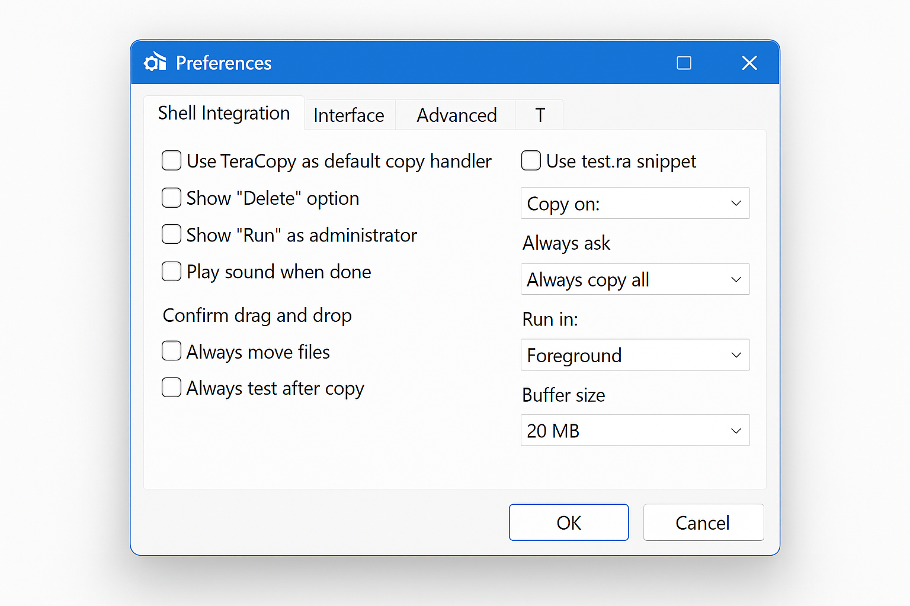Enable 'Show "Run" as administrator'

tap(171, 234)
